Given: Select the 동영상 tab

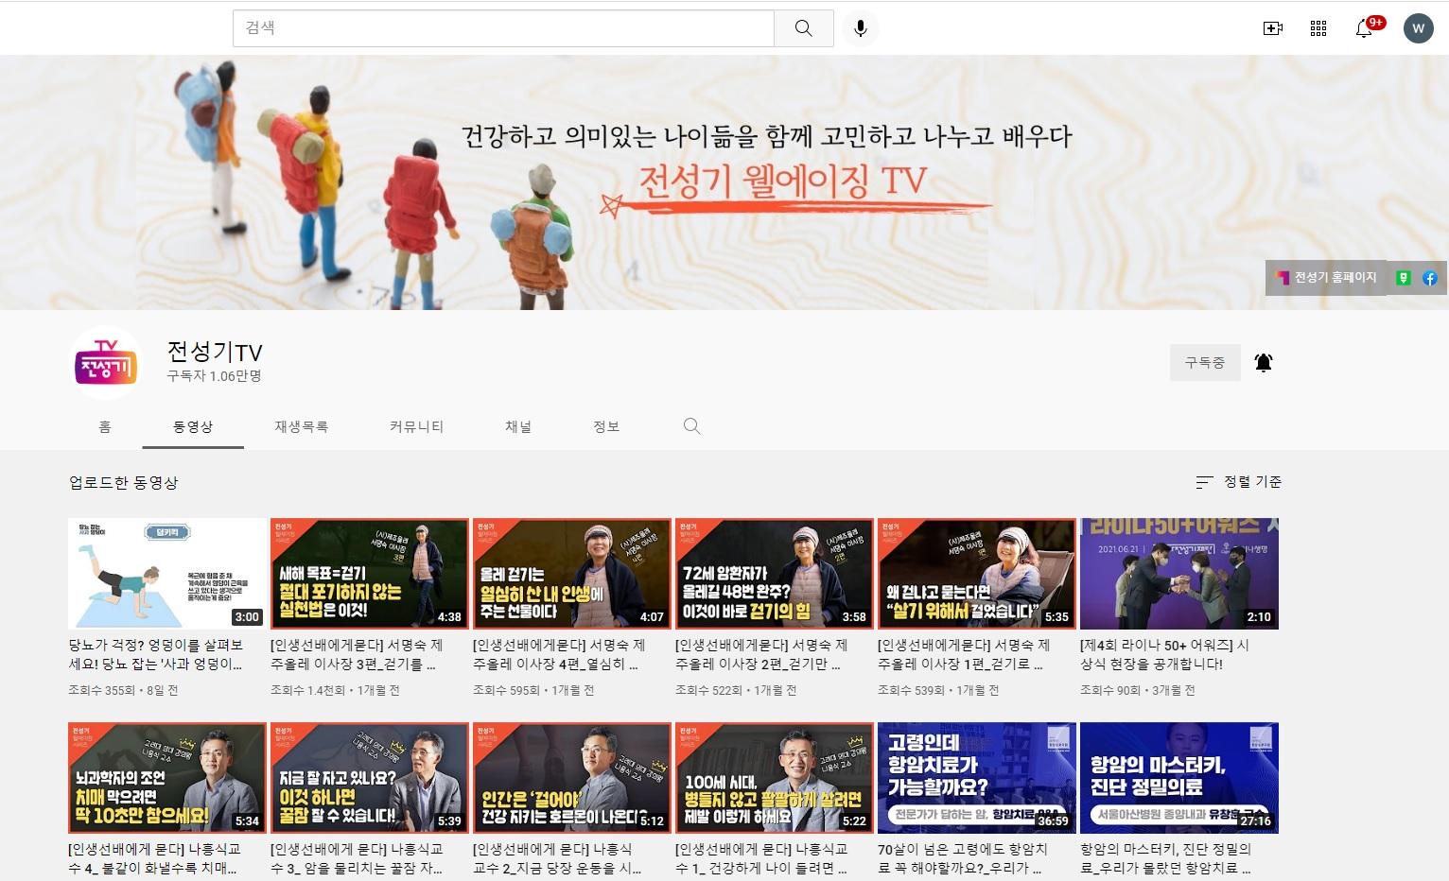Looking at the screenshot, I should 193,426.
